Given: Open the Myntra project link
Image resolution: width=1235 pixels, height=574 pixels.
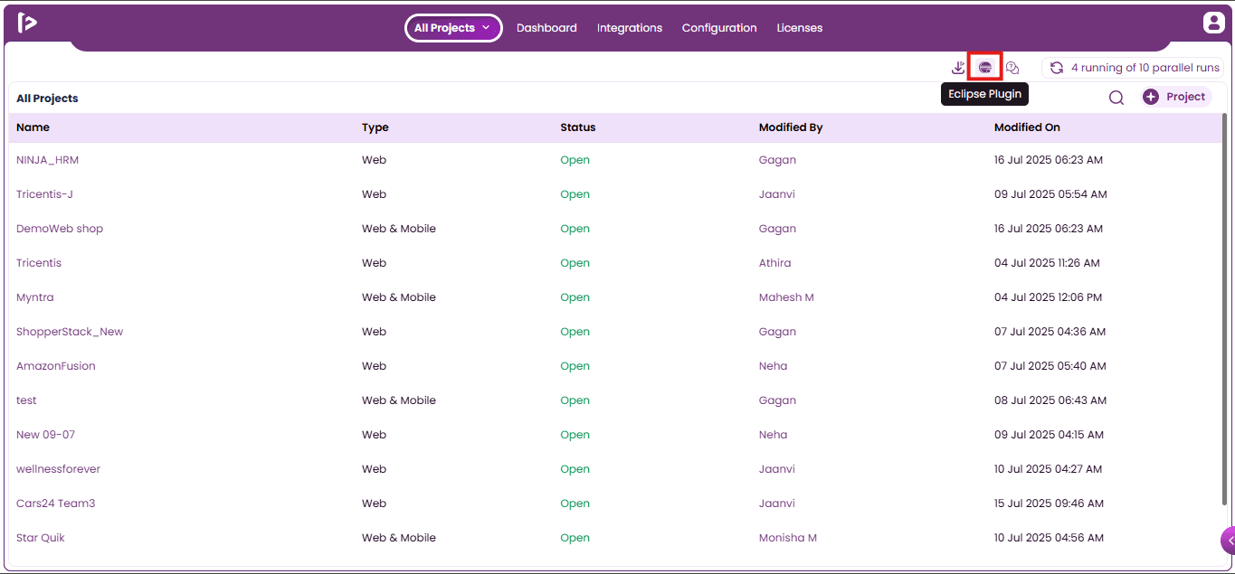Looking at the screenshot, I should (x=35, y=297).
